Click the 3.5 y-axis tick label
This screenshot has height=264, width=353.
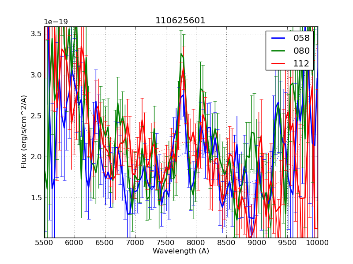pos(36,34)
